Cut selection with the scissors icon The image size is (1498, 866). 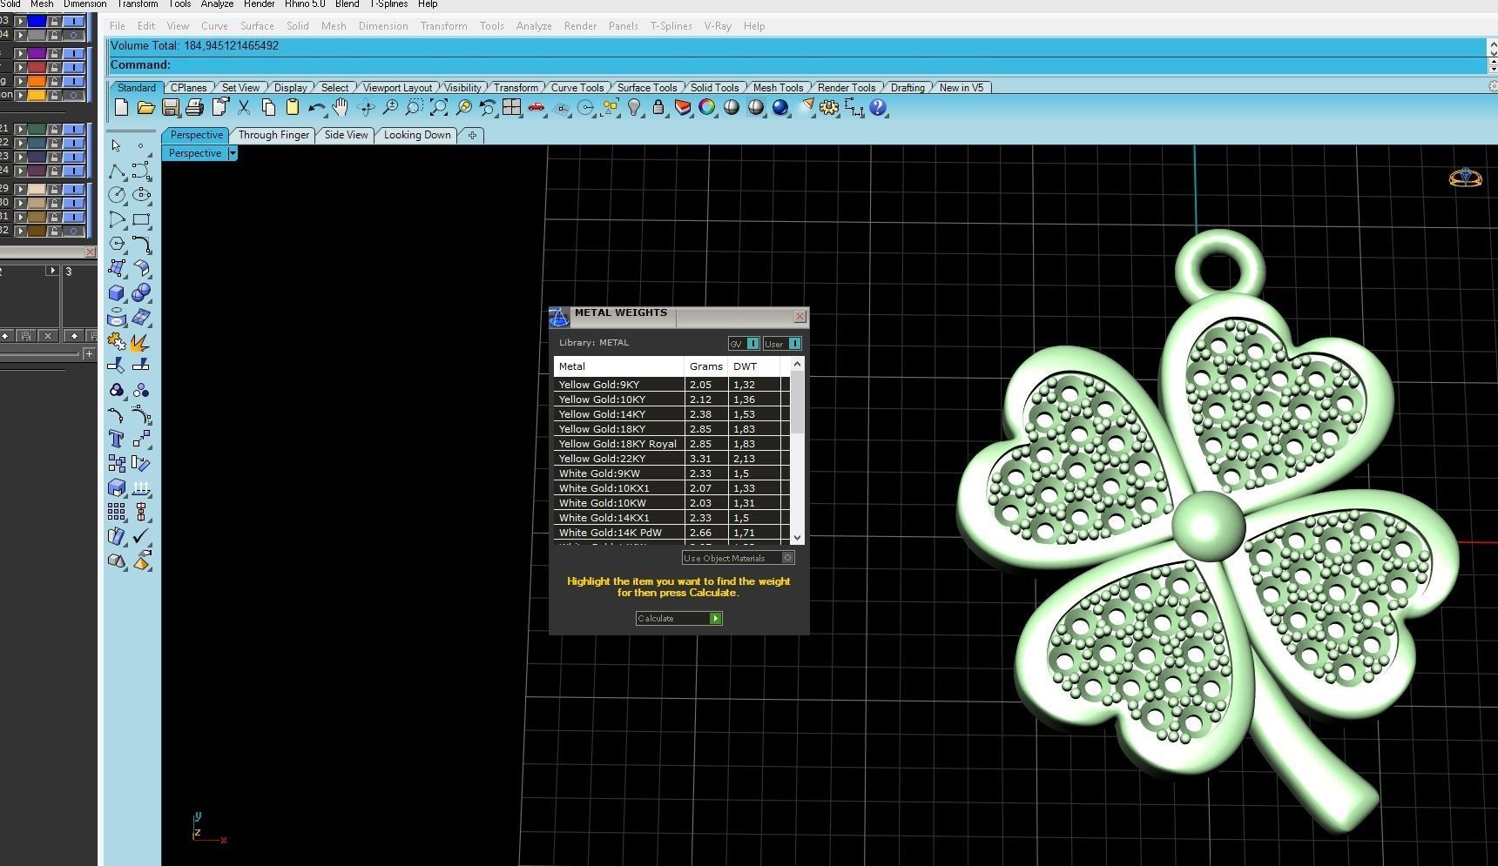point(244,107)
